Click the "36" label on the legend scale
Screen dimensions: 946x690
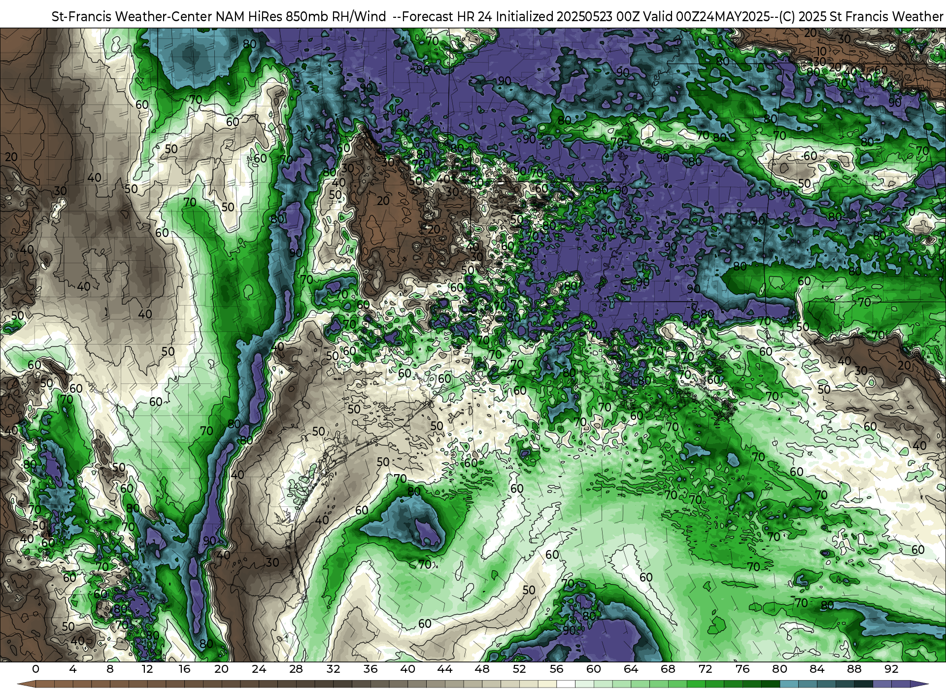[x=371, y=669]
